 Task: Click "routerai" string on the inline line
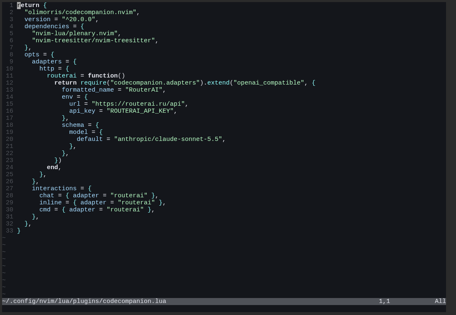pyautogui.click(x=136, y=202)
